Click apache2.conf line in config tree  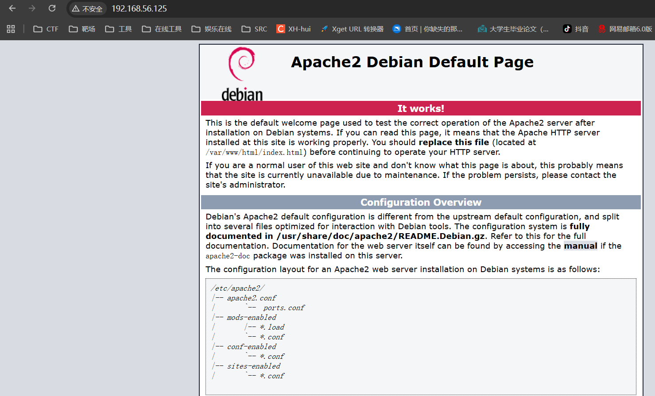point(252,298)
